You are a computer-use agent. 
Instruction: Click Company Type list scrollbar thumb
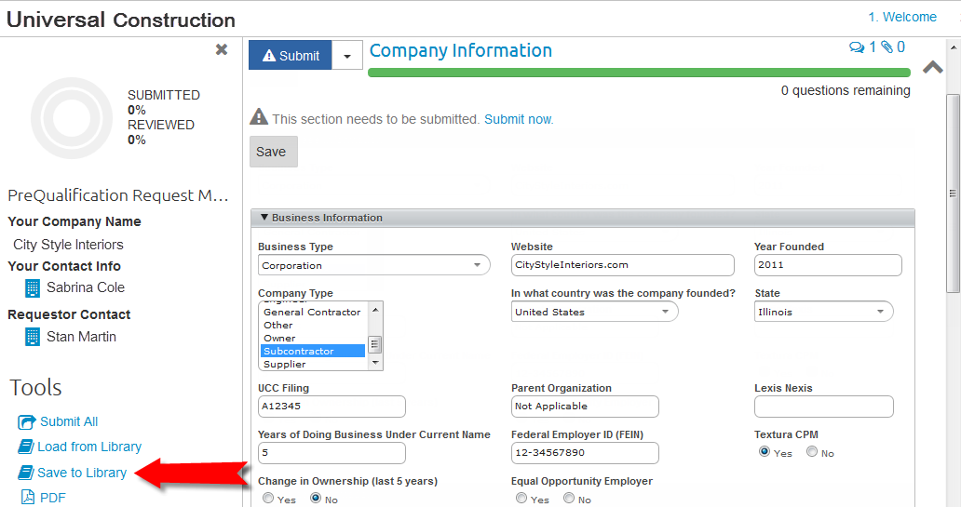click(x=375, y=344)
